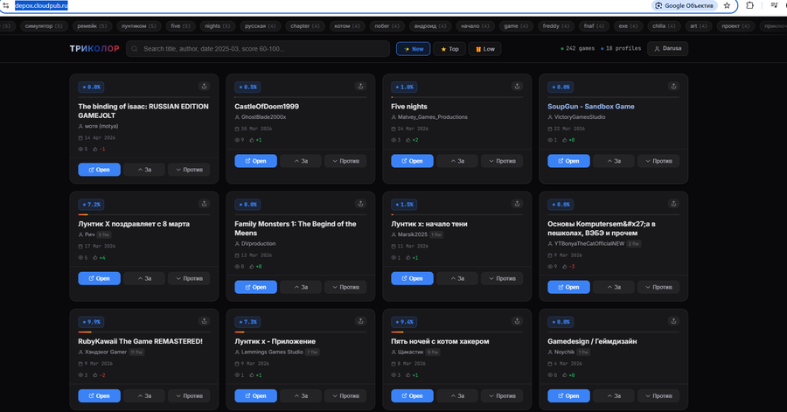Viewport: 787px width, 412px height.
Task: Click the ТРИКОЛОР logo
Action: coord(94,49)
